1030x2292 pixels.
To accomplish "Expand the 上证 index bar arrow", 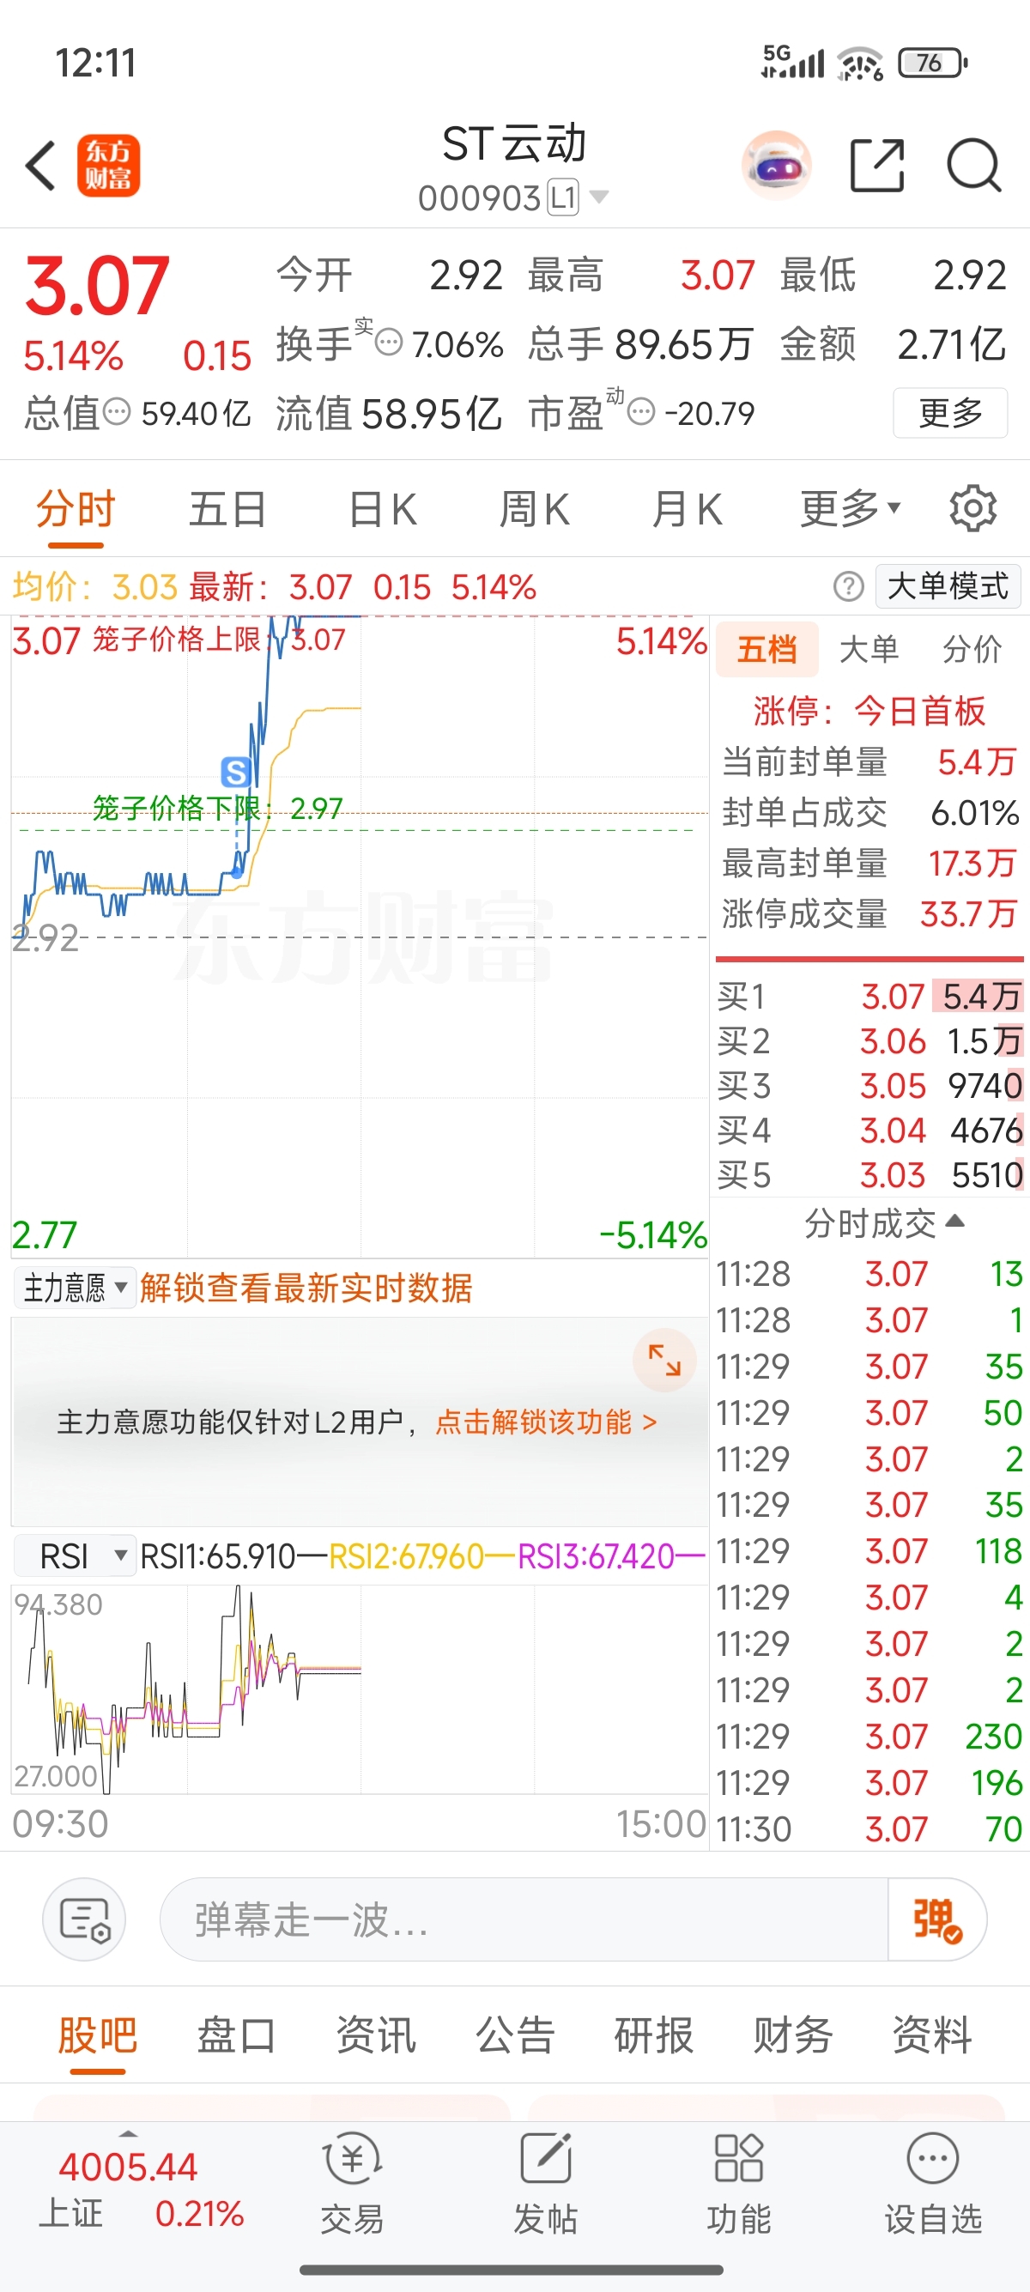I will pyautogui.click(x=128, y=2134).
